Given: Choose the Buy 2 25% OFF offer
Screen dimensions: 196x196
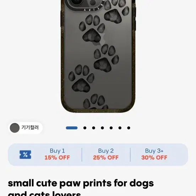Looking at the screenshot, I should pos(106,154).
